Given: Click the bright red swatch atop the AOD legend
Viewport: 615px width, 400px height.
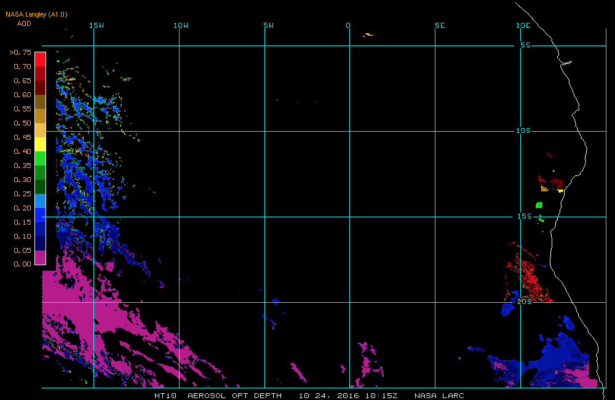Looking at the screenshot, I should point(40,59).
